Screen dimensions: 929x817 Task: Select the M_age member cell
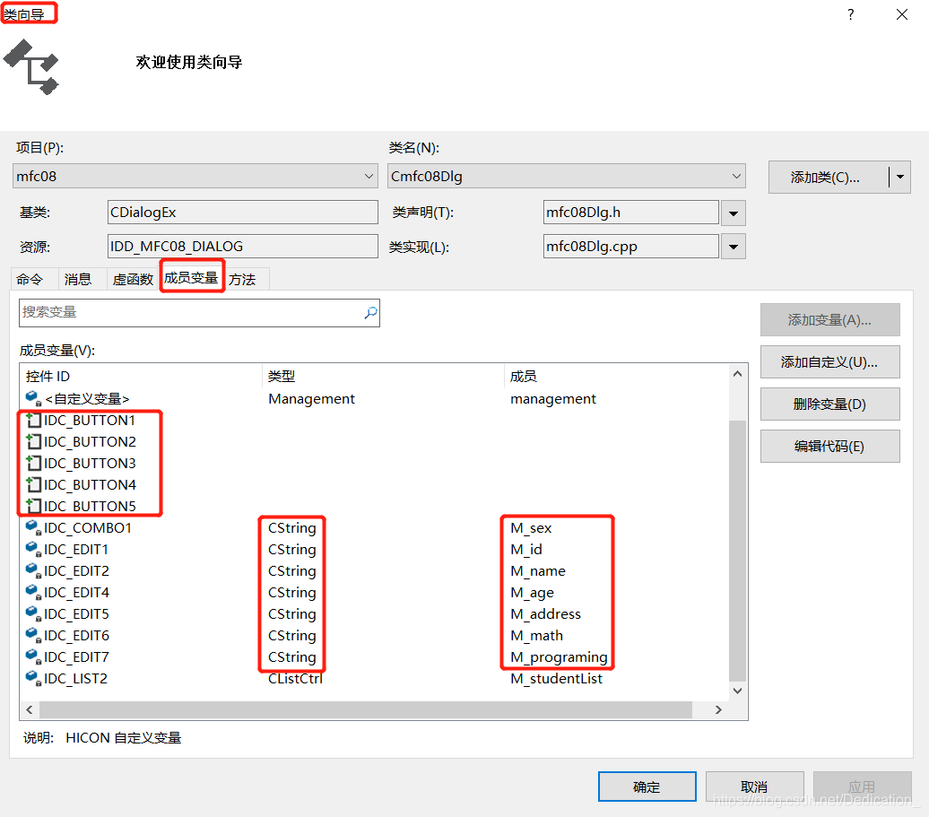coord(532,593)
